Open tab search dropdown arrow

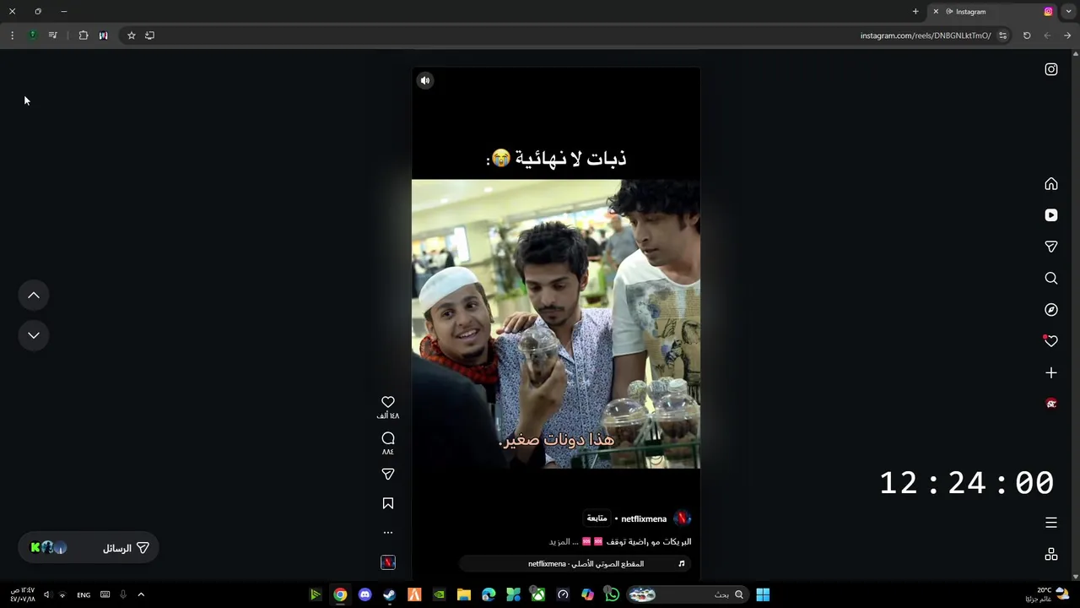pos(1069,12)
